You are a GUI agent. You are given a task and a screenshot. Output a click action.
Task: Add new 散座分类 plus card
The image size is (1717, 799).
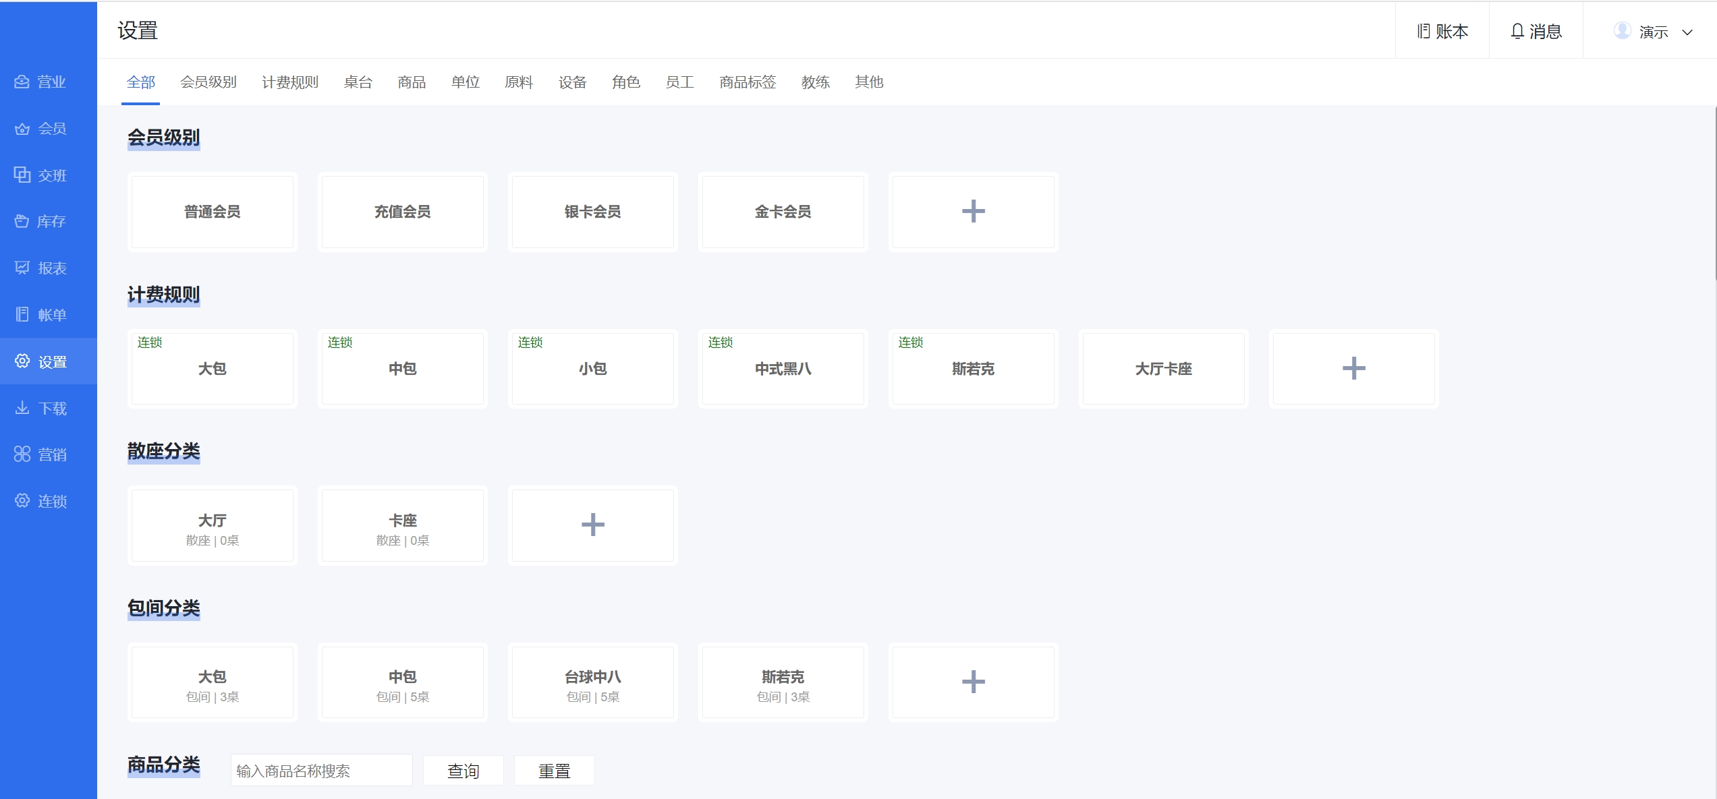tap(592, 525)
